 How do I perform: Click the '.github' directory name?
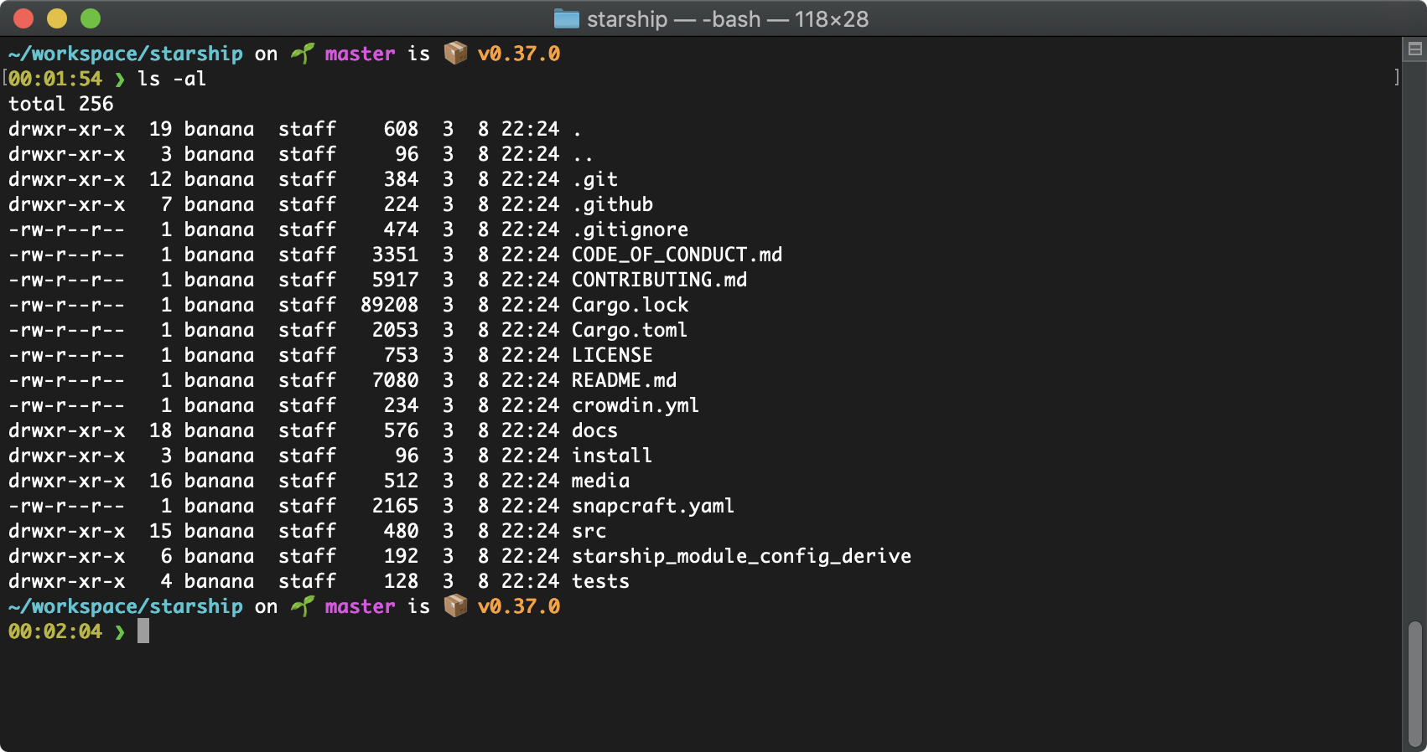pos(613,204)
